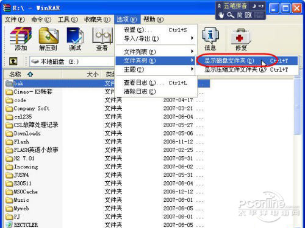Open the 工具(S) menu

click(68, 19)
